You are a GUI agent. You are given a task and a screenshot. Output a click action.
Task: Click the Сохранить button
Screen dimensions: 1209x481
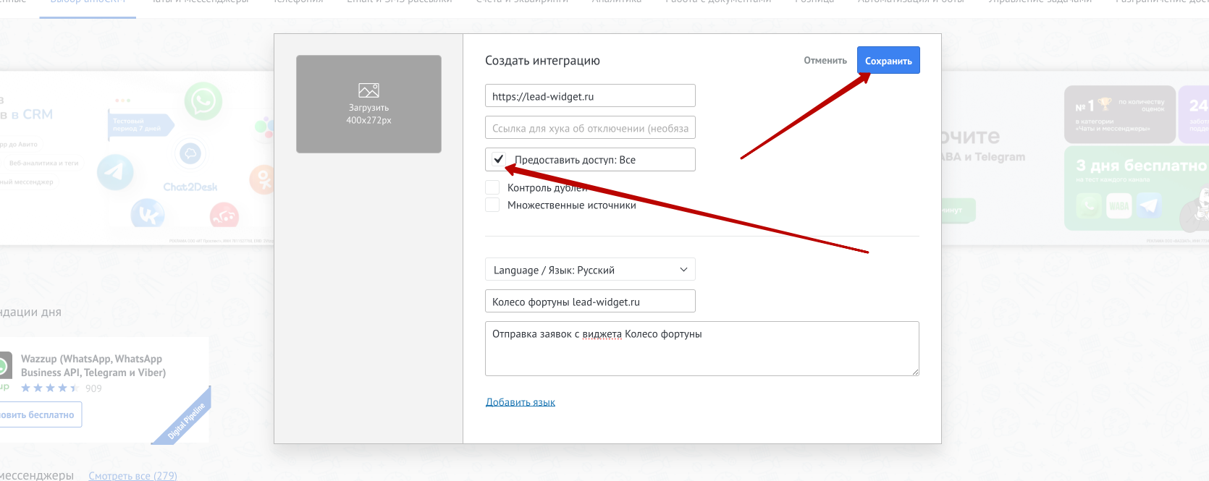(888, 61)
